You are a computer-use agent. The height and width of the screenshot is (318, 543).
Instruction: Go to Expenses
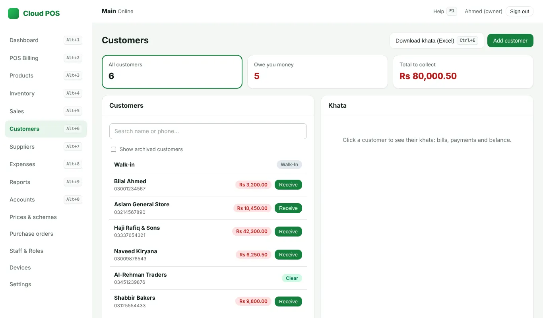(x=46, y=164)
